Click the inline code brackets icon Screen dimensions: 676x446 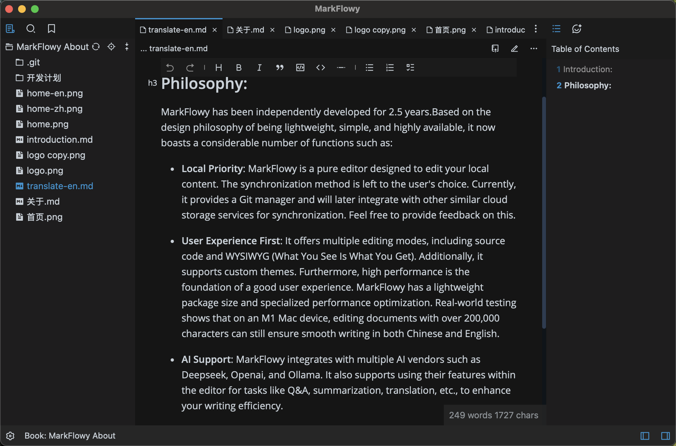click(320, 68)
